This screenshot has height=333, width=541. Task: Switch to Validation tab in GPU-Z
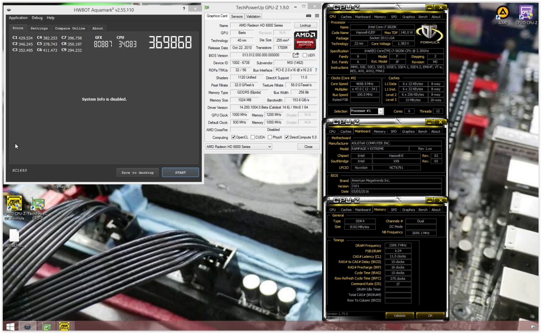pyautogui.click(x=253, y=16)
